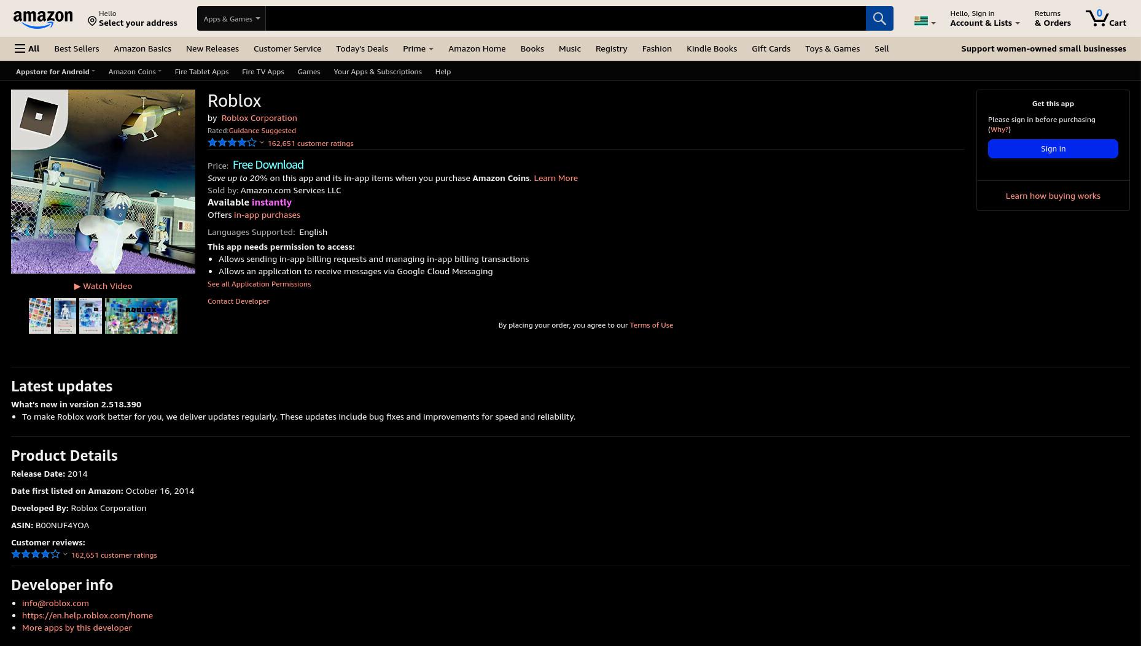Click Learn how buying works
The height and width of the screenshot is (646, 1141).
pos(1053,196)
